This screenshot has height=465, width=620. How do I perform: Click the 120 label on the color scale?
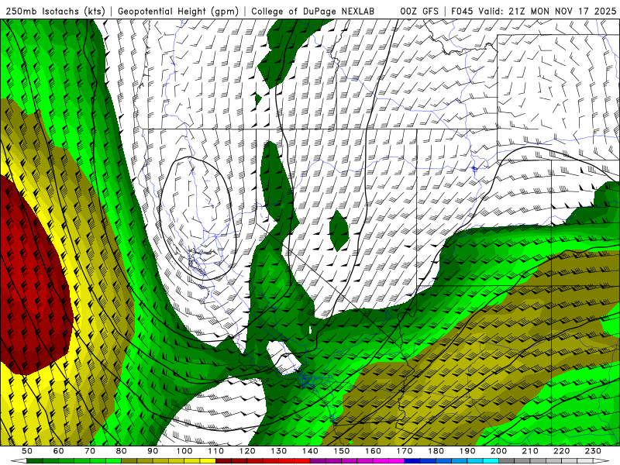tap(247, 451)
